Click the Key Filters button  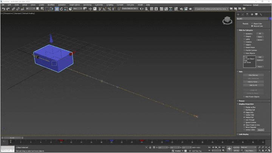tap(250, 151)
